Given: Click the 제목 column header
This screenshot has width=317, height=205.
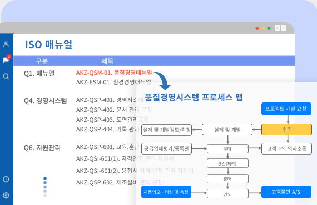Looking at the screenshot, I should [x=107, y=61].
